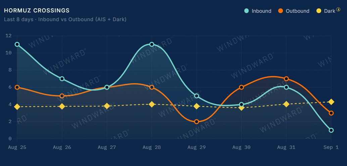Select the Outbound data point on Aug 29
The width and height of the screenshot is (347, 166).
(x=197, y=122)
